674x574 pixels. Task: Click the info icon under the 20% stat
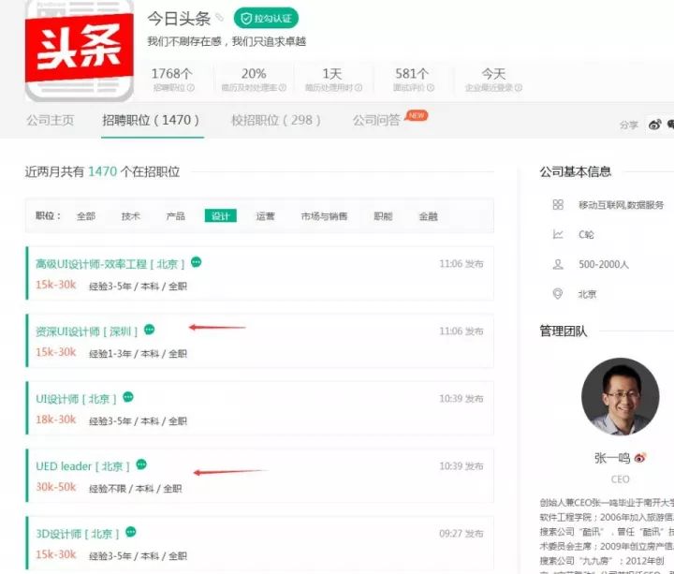click(x=283, y=88)
